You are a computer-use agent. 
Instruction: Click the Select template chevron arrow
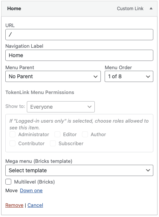[x=148, y=170]
